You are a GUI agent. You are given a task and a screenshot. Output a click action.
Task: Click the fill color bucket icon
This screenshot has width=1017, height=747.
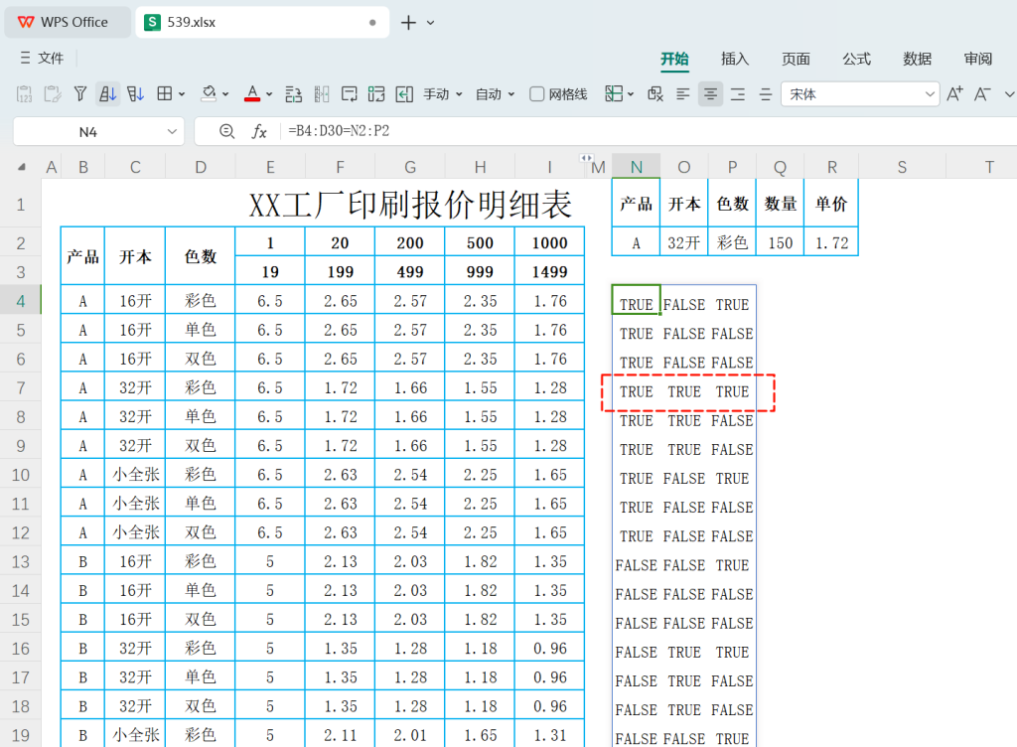209,94
